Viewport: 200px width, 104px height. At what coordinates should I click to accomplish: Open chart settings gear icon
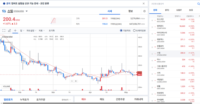144,11
